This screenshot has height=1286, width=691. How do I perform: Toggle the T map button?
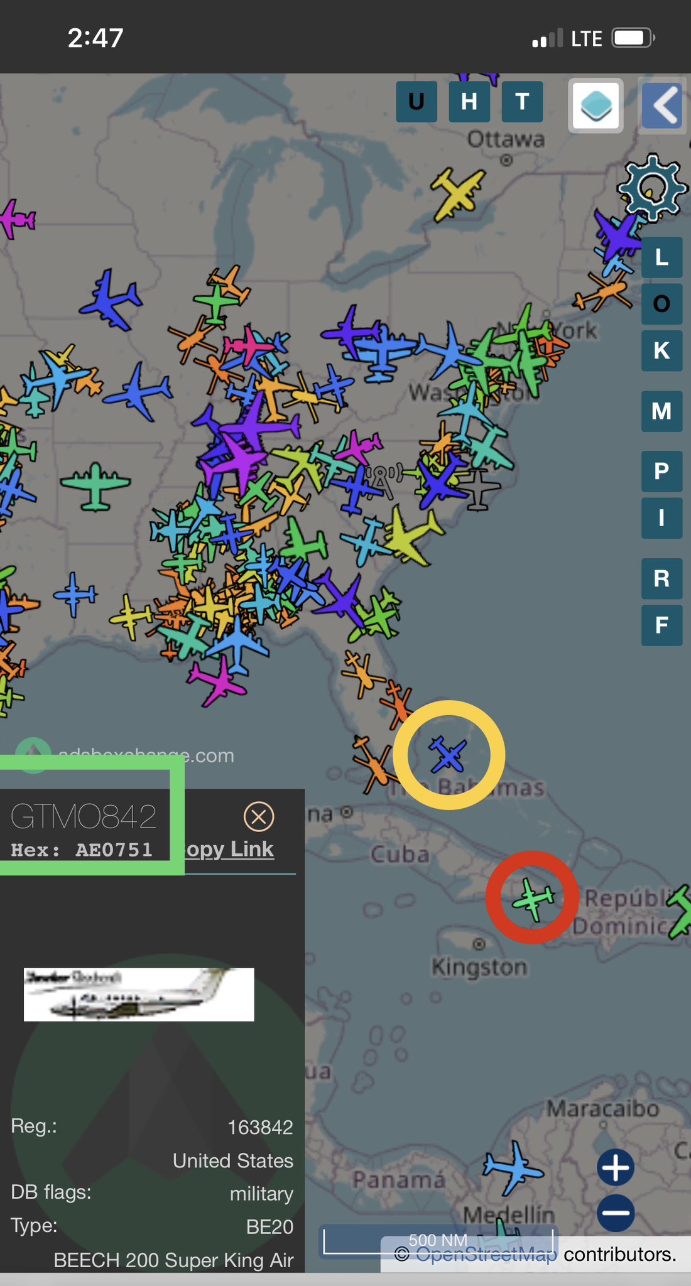(x=522, y=102)
